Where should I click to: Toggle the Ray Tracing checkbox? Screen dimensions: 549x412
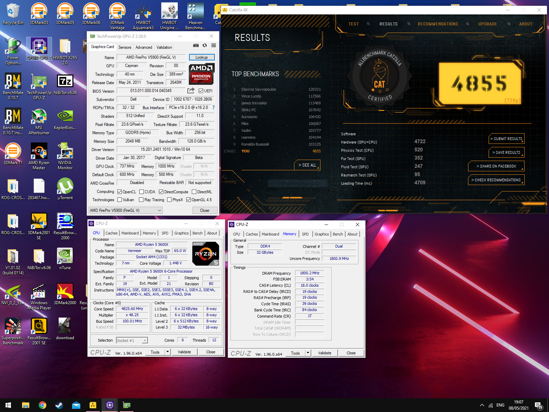pos(141,200)
